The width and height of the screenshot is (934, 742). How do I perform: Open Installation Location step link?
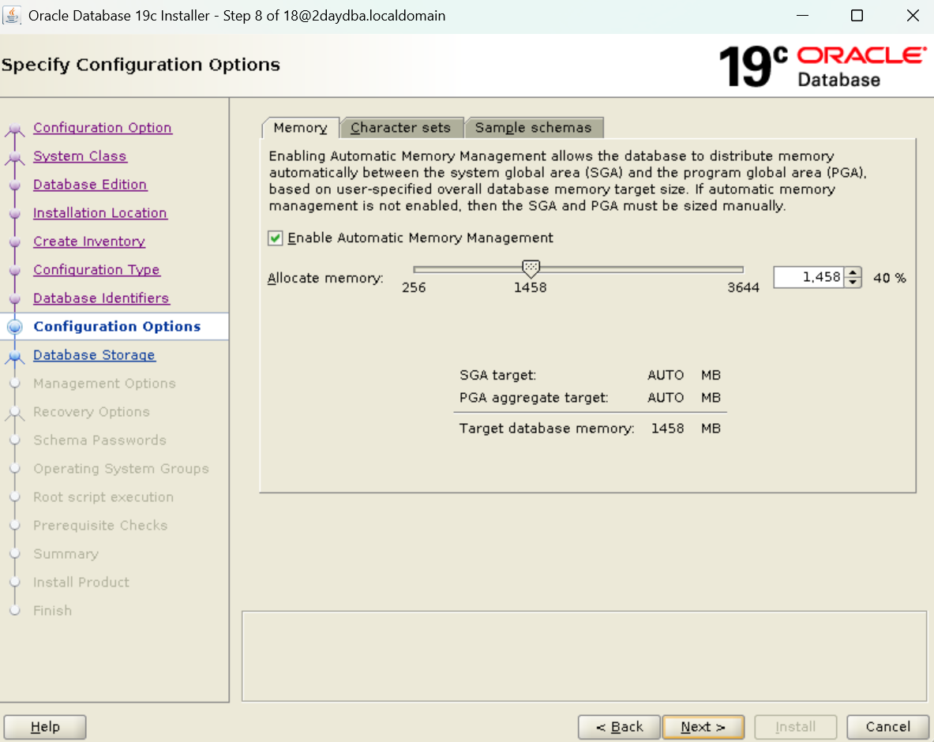(100, 212)
